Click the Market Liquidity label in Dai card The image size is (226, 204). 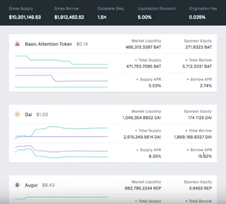(146, 111)
